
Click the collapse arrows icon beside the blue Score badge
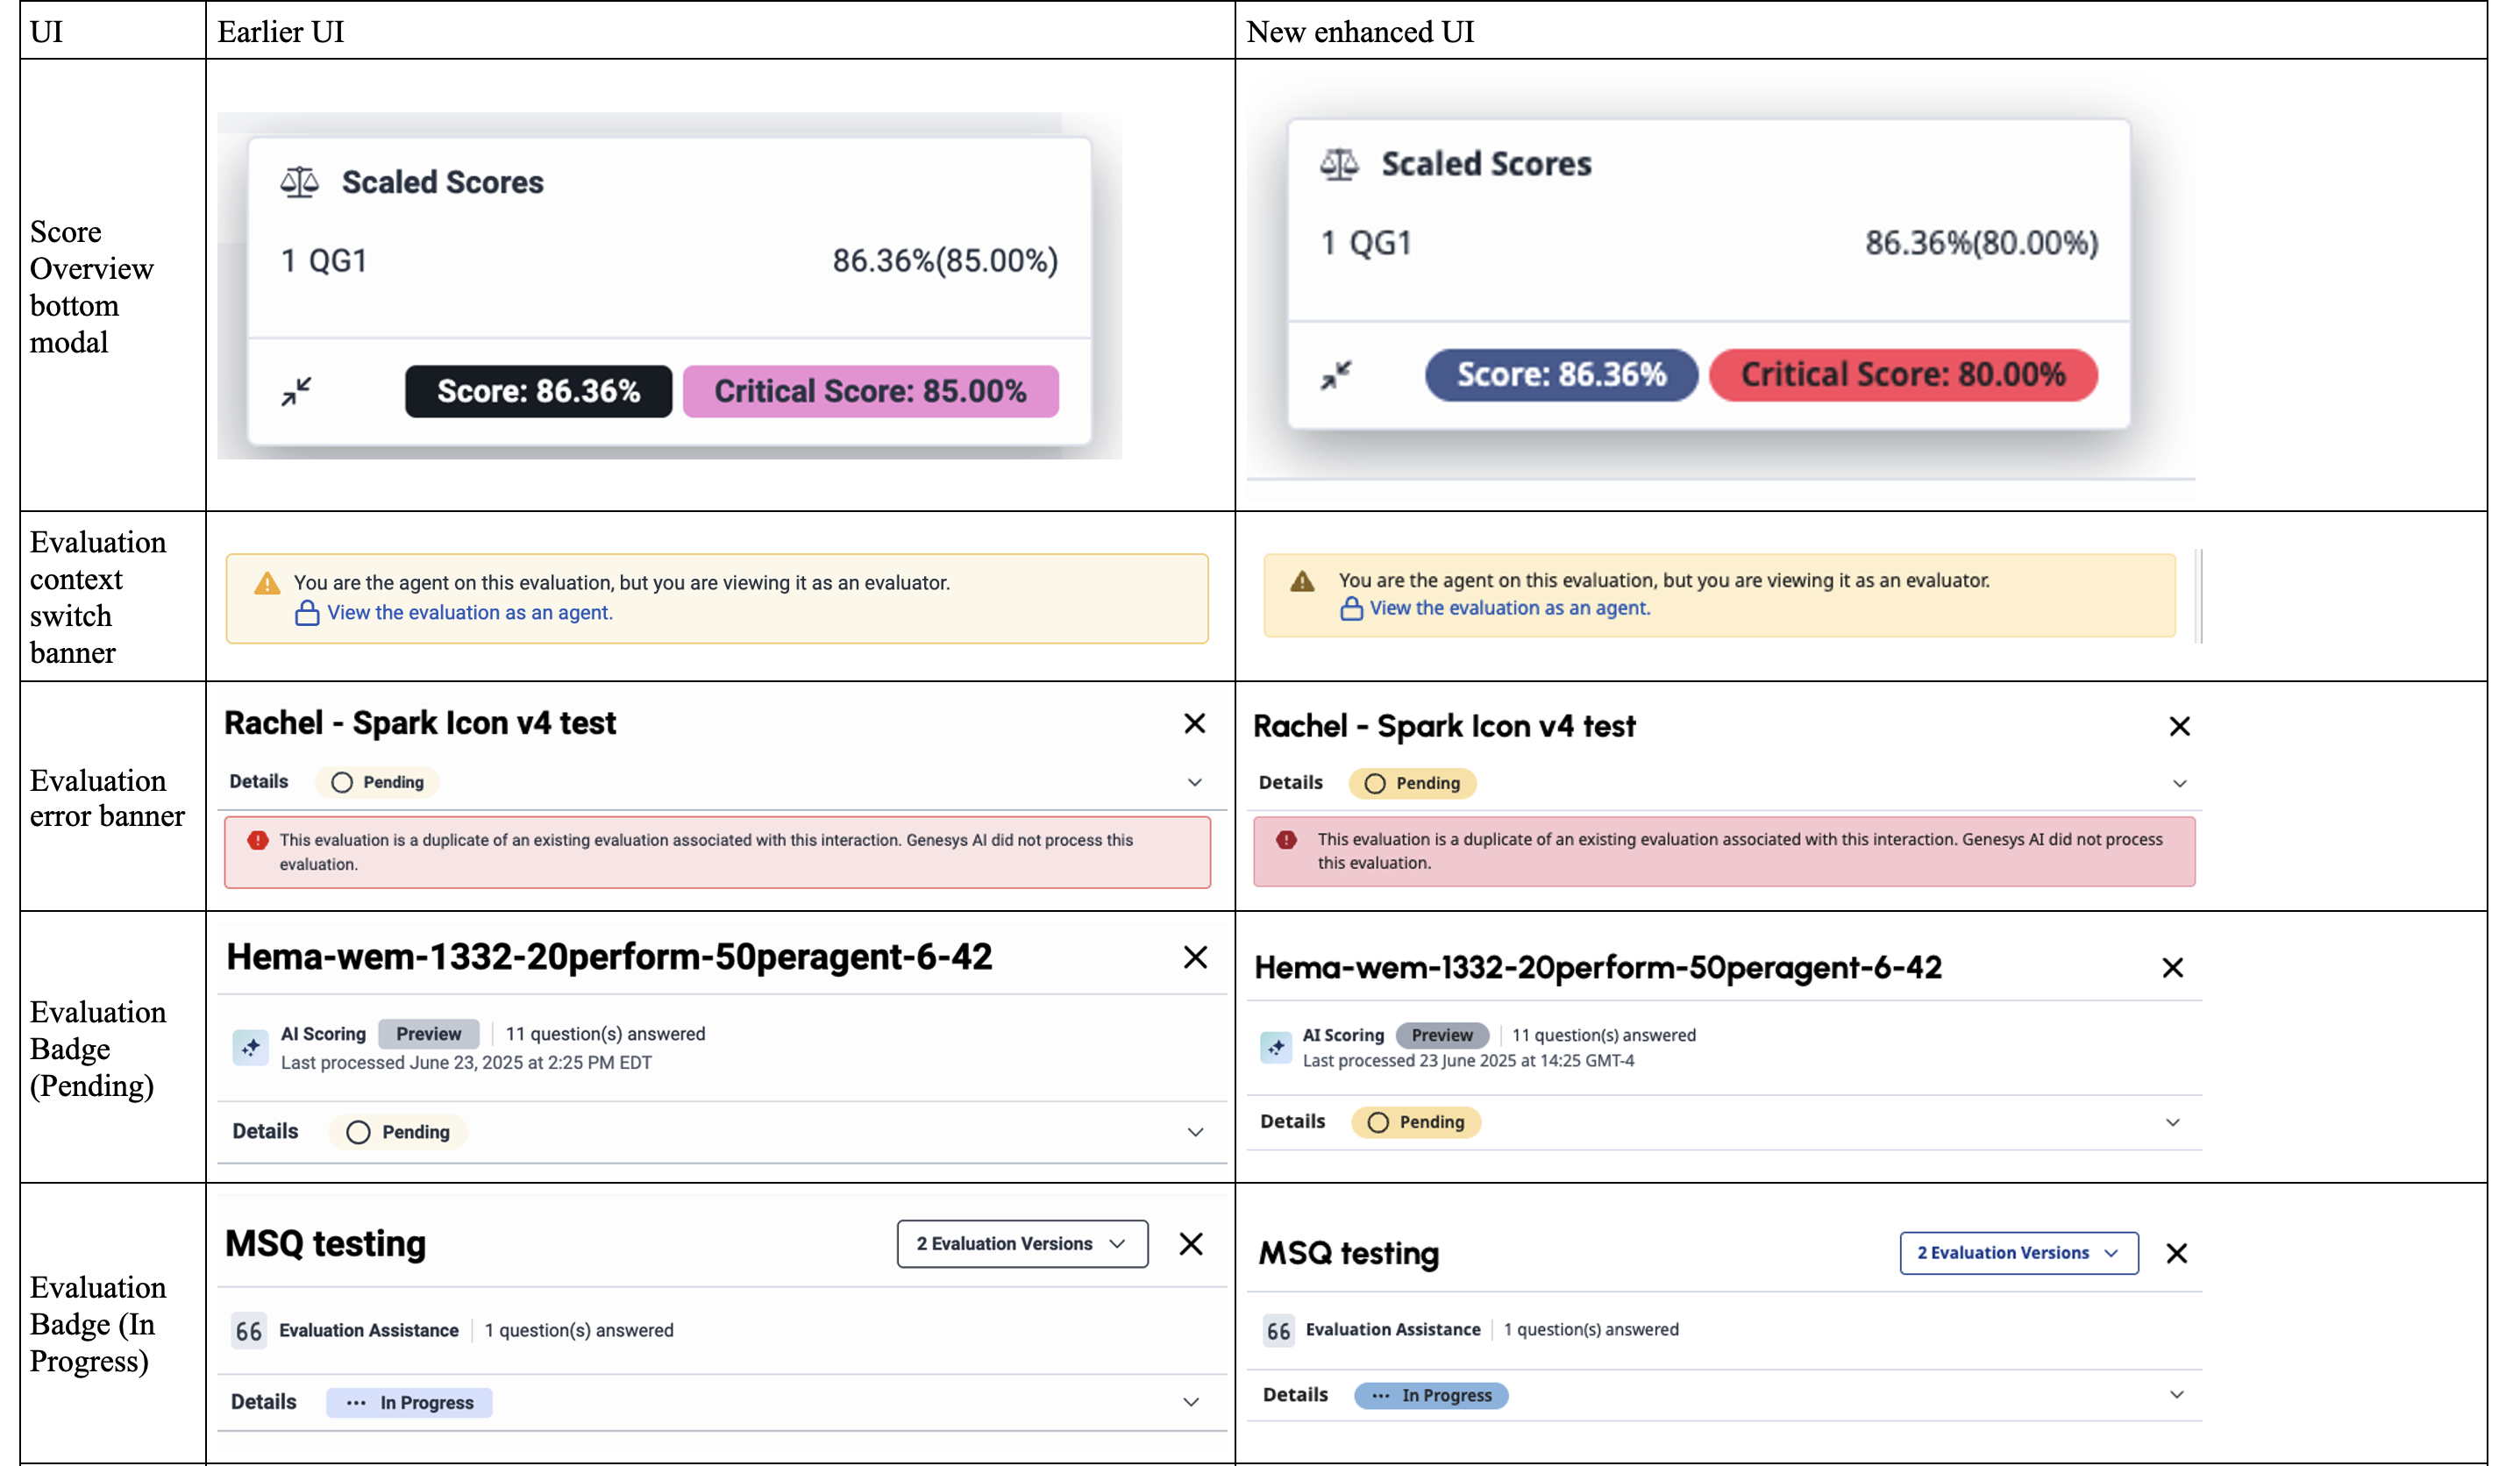click(x=1336, y=375)
